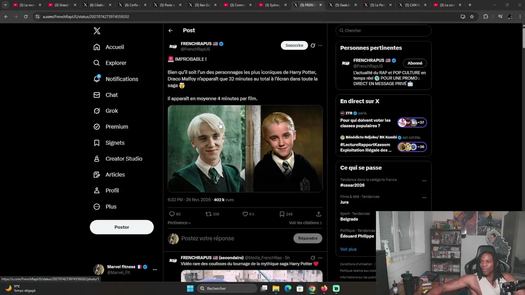Open Accueil home page

click(109, 47)
